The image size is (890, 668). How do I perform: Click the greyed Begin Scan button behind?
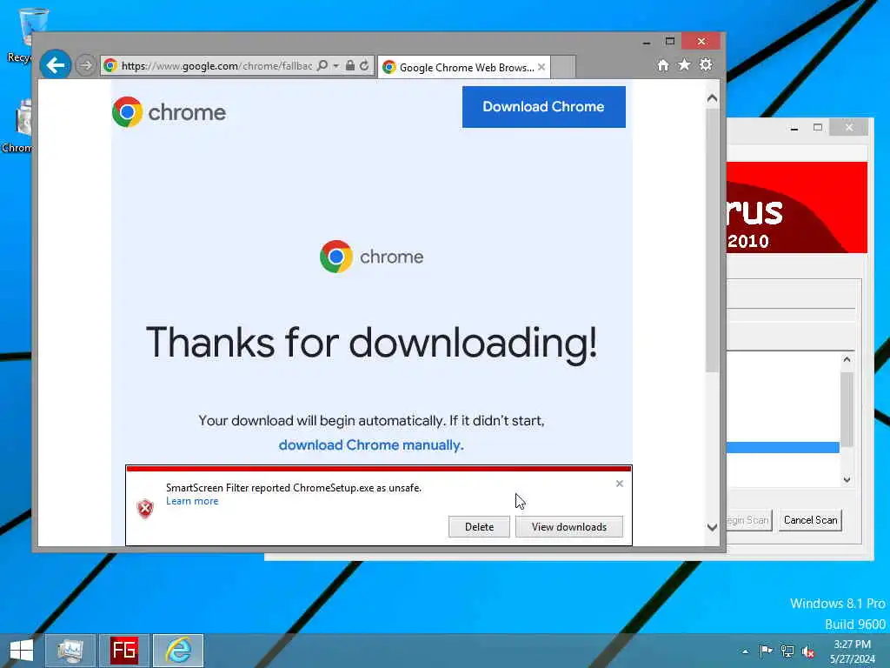748,520
